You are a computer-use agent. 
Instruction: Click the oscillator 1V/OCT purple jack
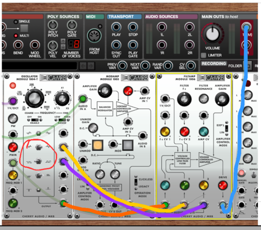[13, 101]
